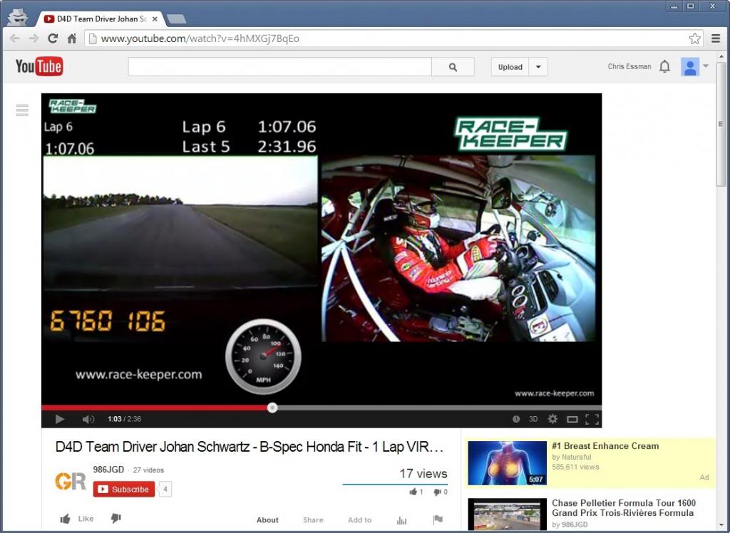Open the Chase Pelletier Formula Tour title
730x533 pixels.
click(624, 508)
